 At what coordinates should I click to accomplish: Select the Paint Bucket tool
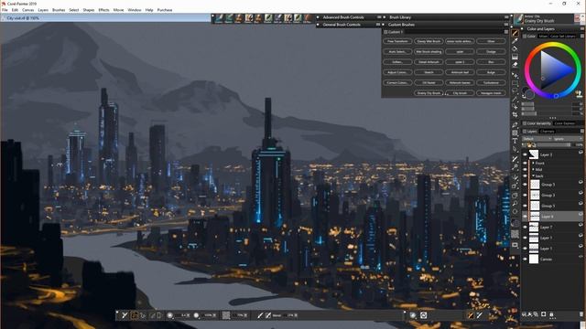(x=515, y=48)
